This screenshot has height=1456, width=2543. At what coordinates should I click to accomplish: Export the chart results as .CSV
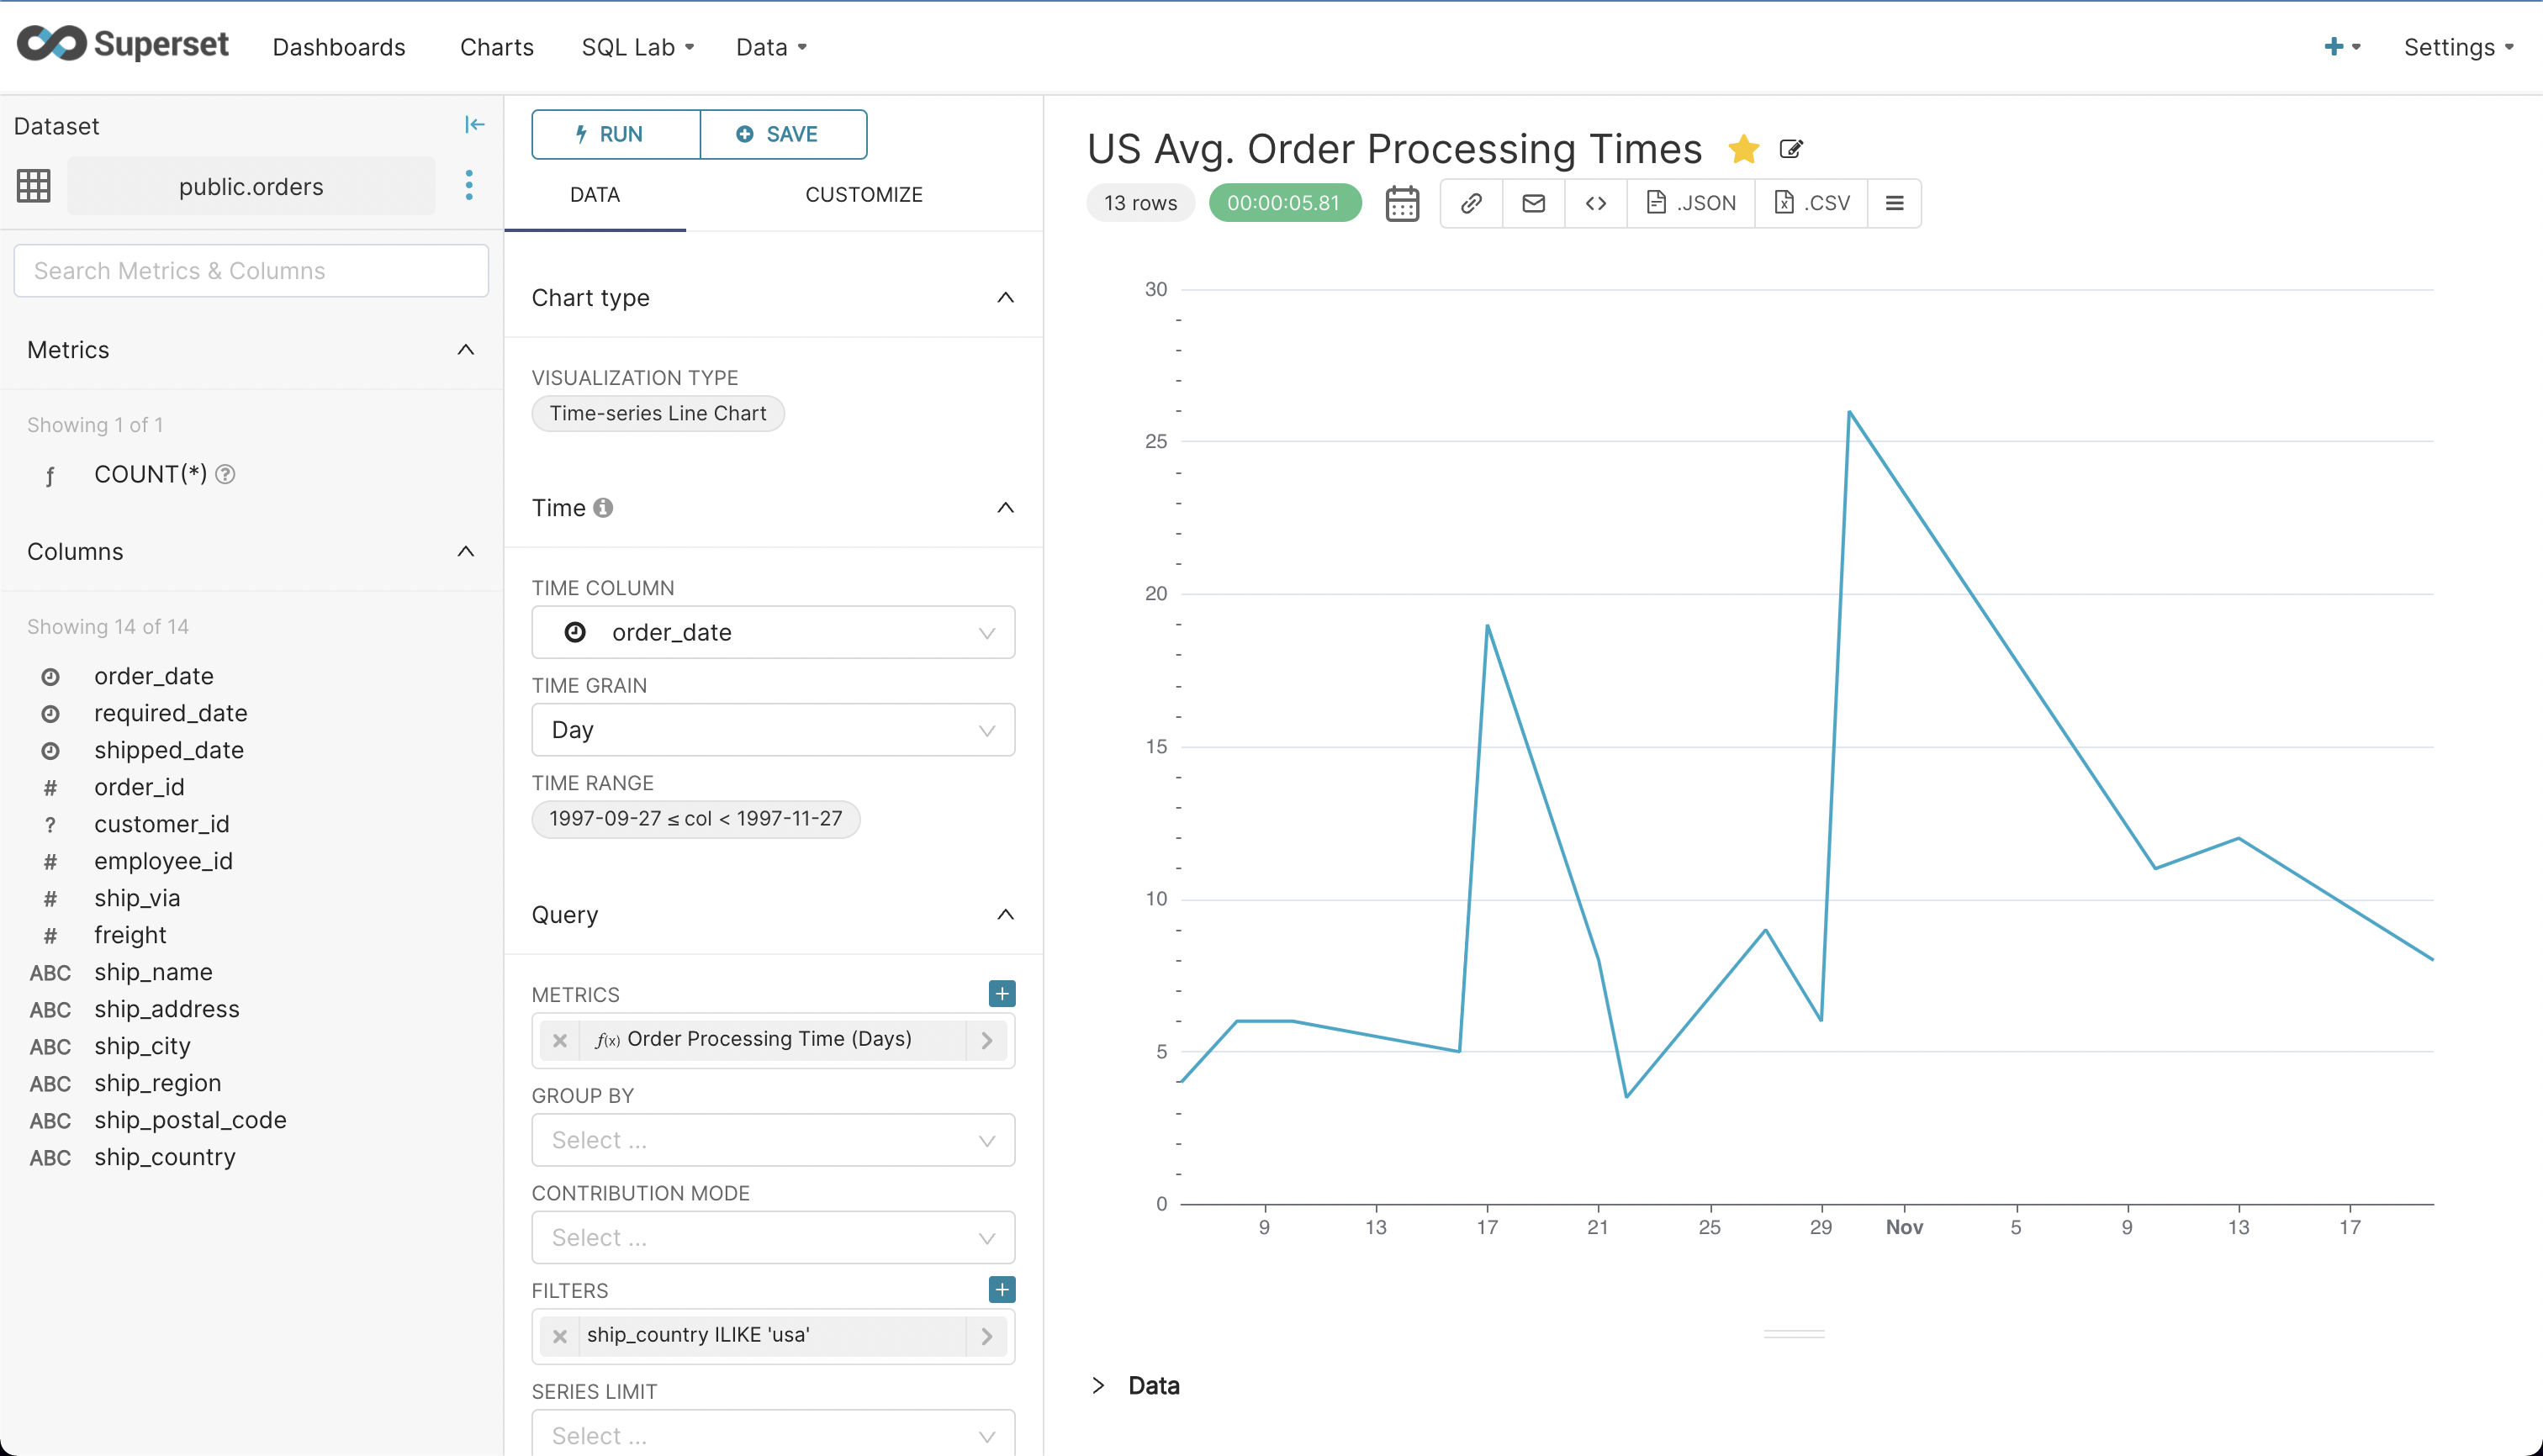tap(1813, 202)
